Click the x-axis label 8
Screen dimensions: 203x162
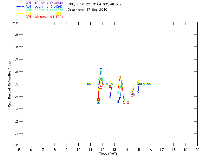55,150
